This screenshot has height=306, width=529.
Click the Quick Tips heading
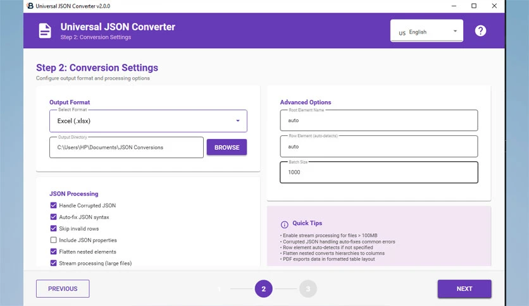click(x=307, y=223)
